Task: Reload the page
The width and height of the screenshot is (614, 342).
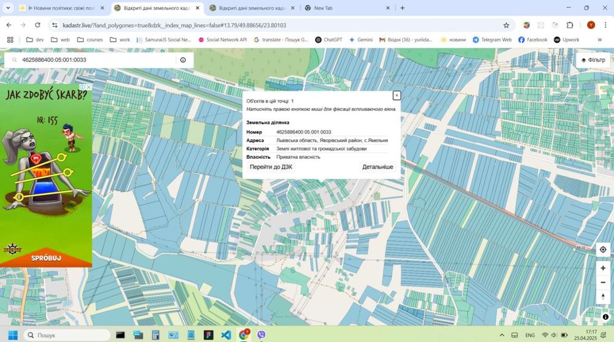Action: point(38,25)
